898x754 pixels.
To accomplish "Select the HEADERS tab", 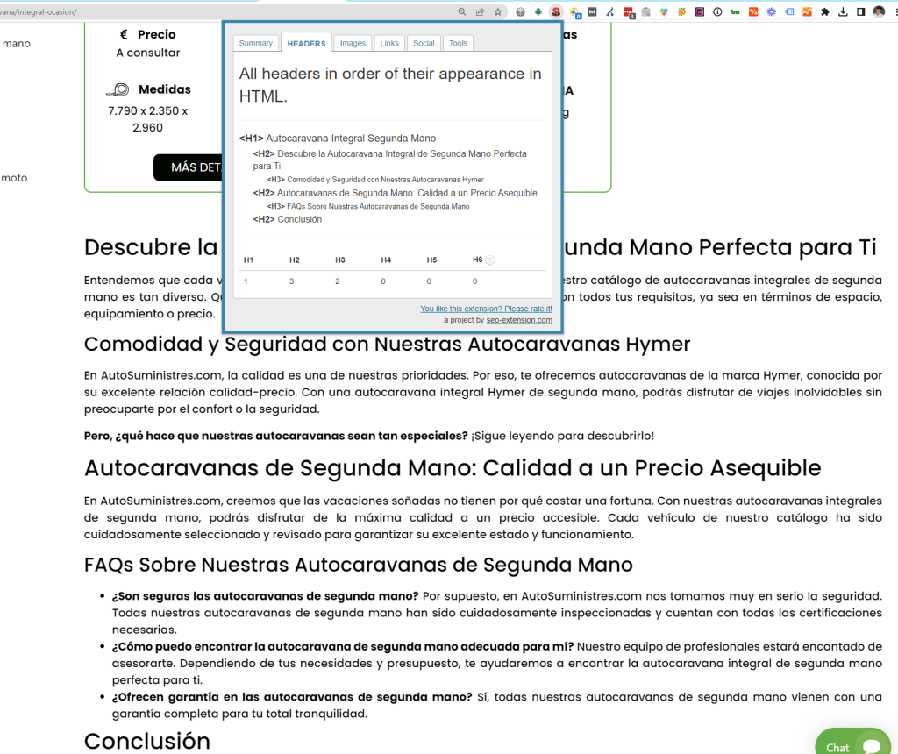I will click(306, 43).
